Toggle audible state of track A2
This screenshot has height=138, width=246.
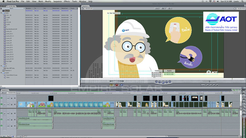[2, 113]
